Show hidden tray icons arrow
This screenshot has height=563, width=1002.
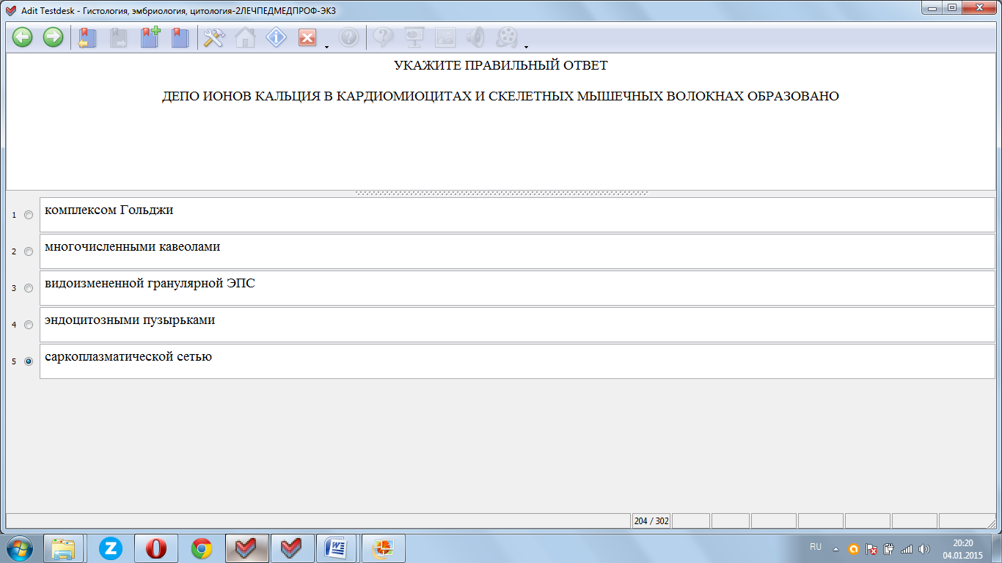835,548
